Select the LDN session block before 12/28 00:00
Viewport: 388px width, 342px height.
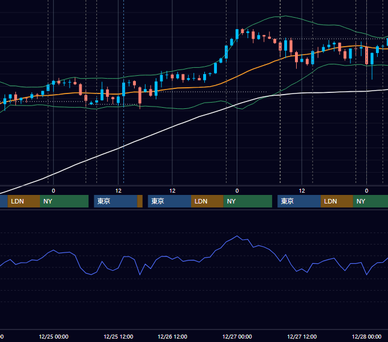click(337, 201)
